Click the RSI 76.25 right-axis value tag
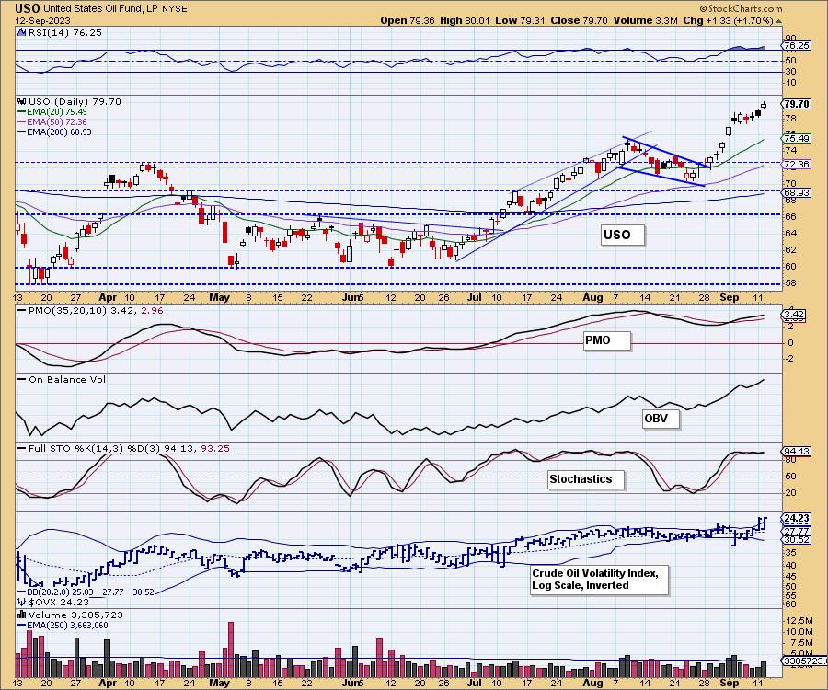Viewport: 828px width, 690px height. click(x=797, y=45)
